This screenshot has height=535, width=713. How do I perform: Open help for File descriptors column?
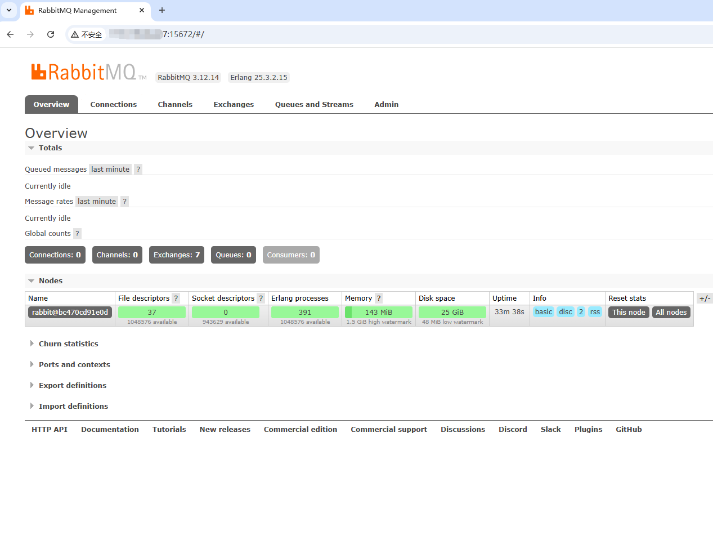click(x=176, y=298)
